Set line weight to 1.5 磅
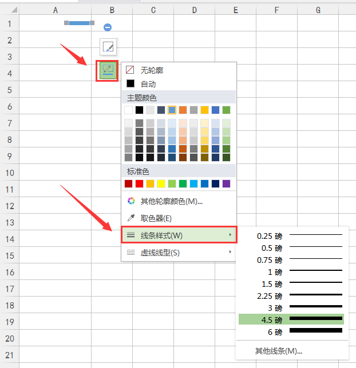 point(291,283)
